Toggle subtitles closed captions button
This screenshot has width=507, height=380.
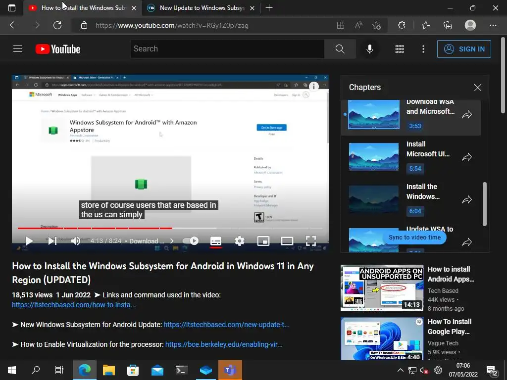click(216, 241)
